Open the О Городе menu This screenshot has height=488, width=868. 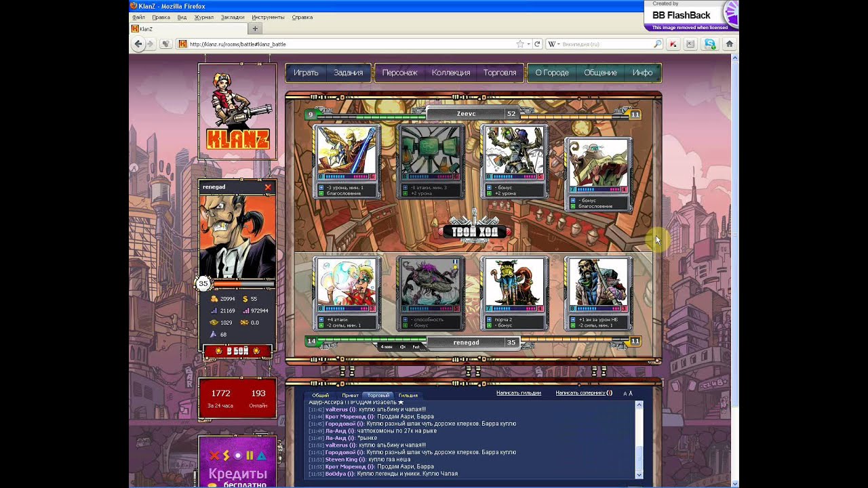(552, 73)
